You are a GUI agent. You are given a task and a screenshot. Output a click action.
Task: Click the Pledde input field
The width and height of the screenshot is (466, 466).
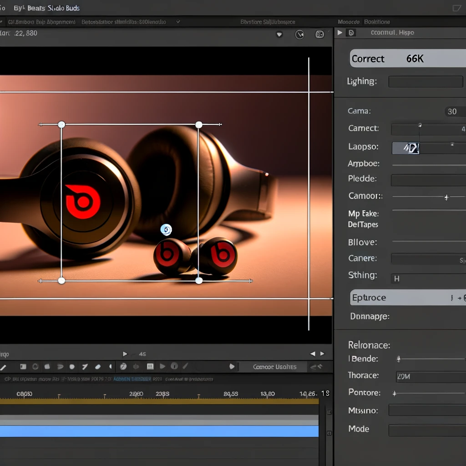429,180
